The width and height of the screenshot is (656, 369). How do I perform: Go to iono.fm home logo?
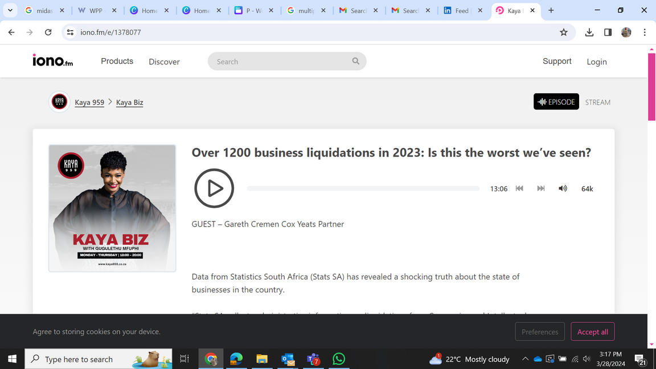coord(53,61)
